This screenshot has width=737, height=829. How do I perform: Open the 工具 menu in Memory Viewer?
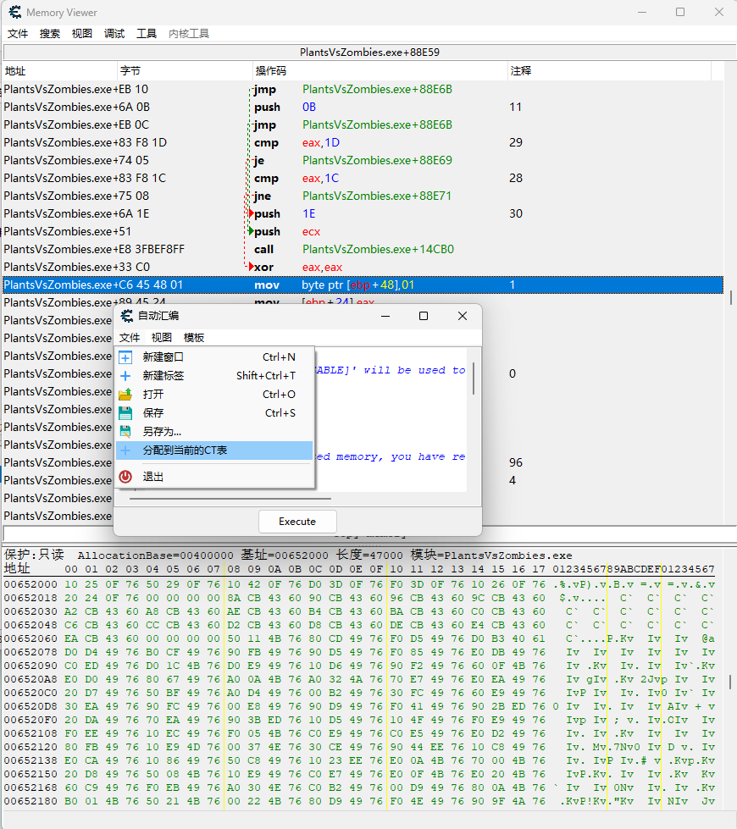(x=147, y=34)
